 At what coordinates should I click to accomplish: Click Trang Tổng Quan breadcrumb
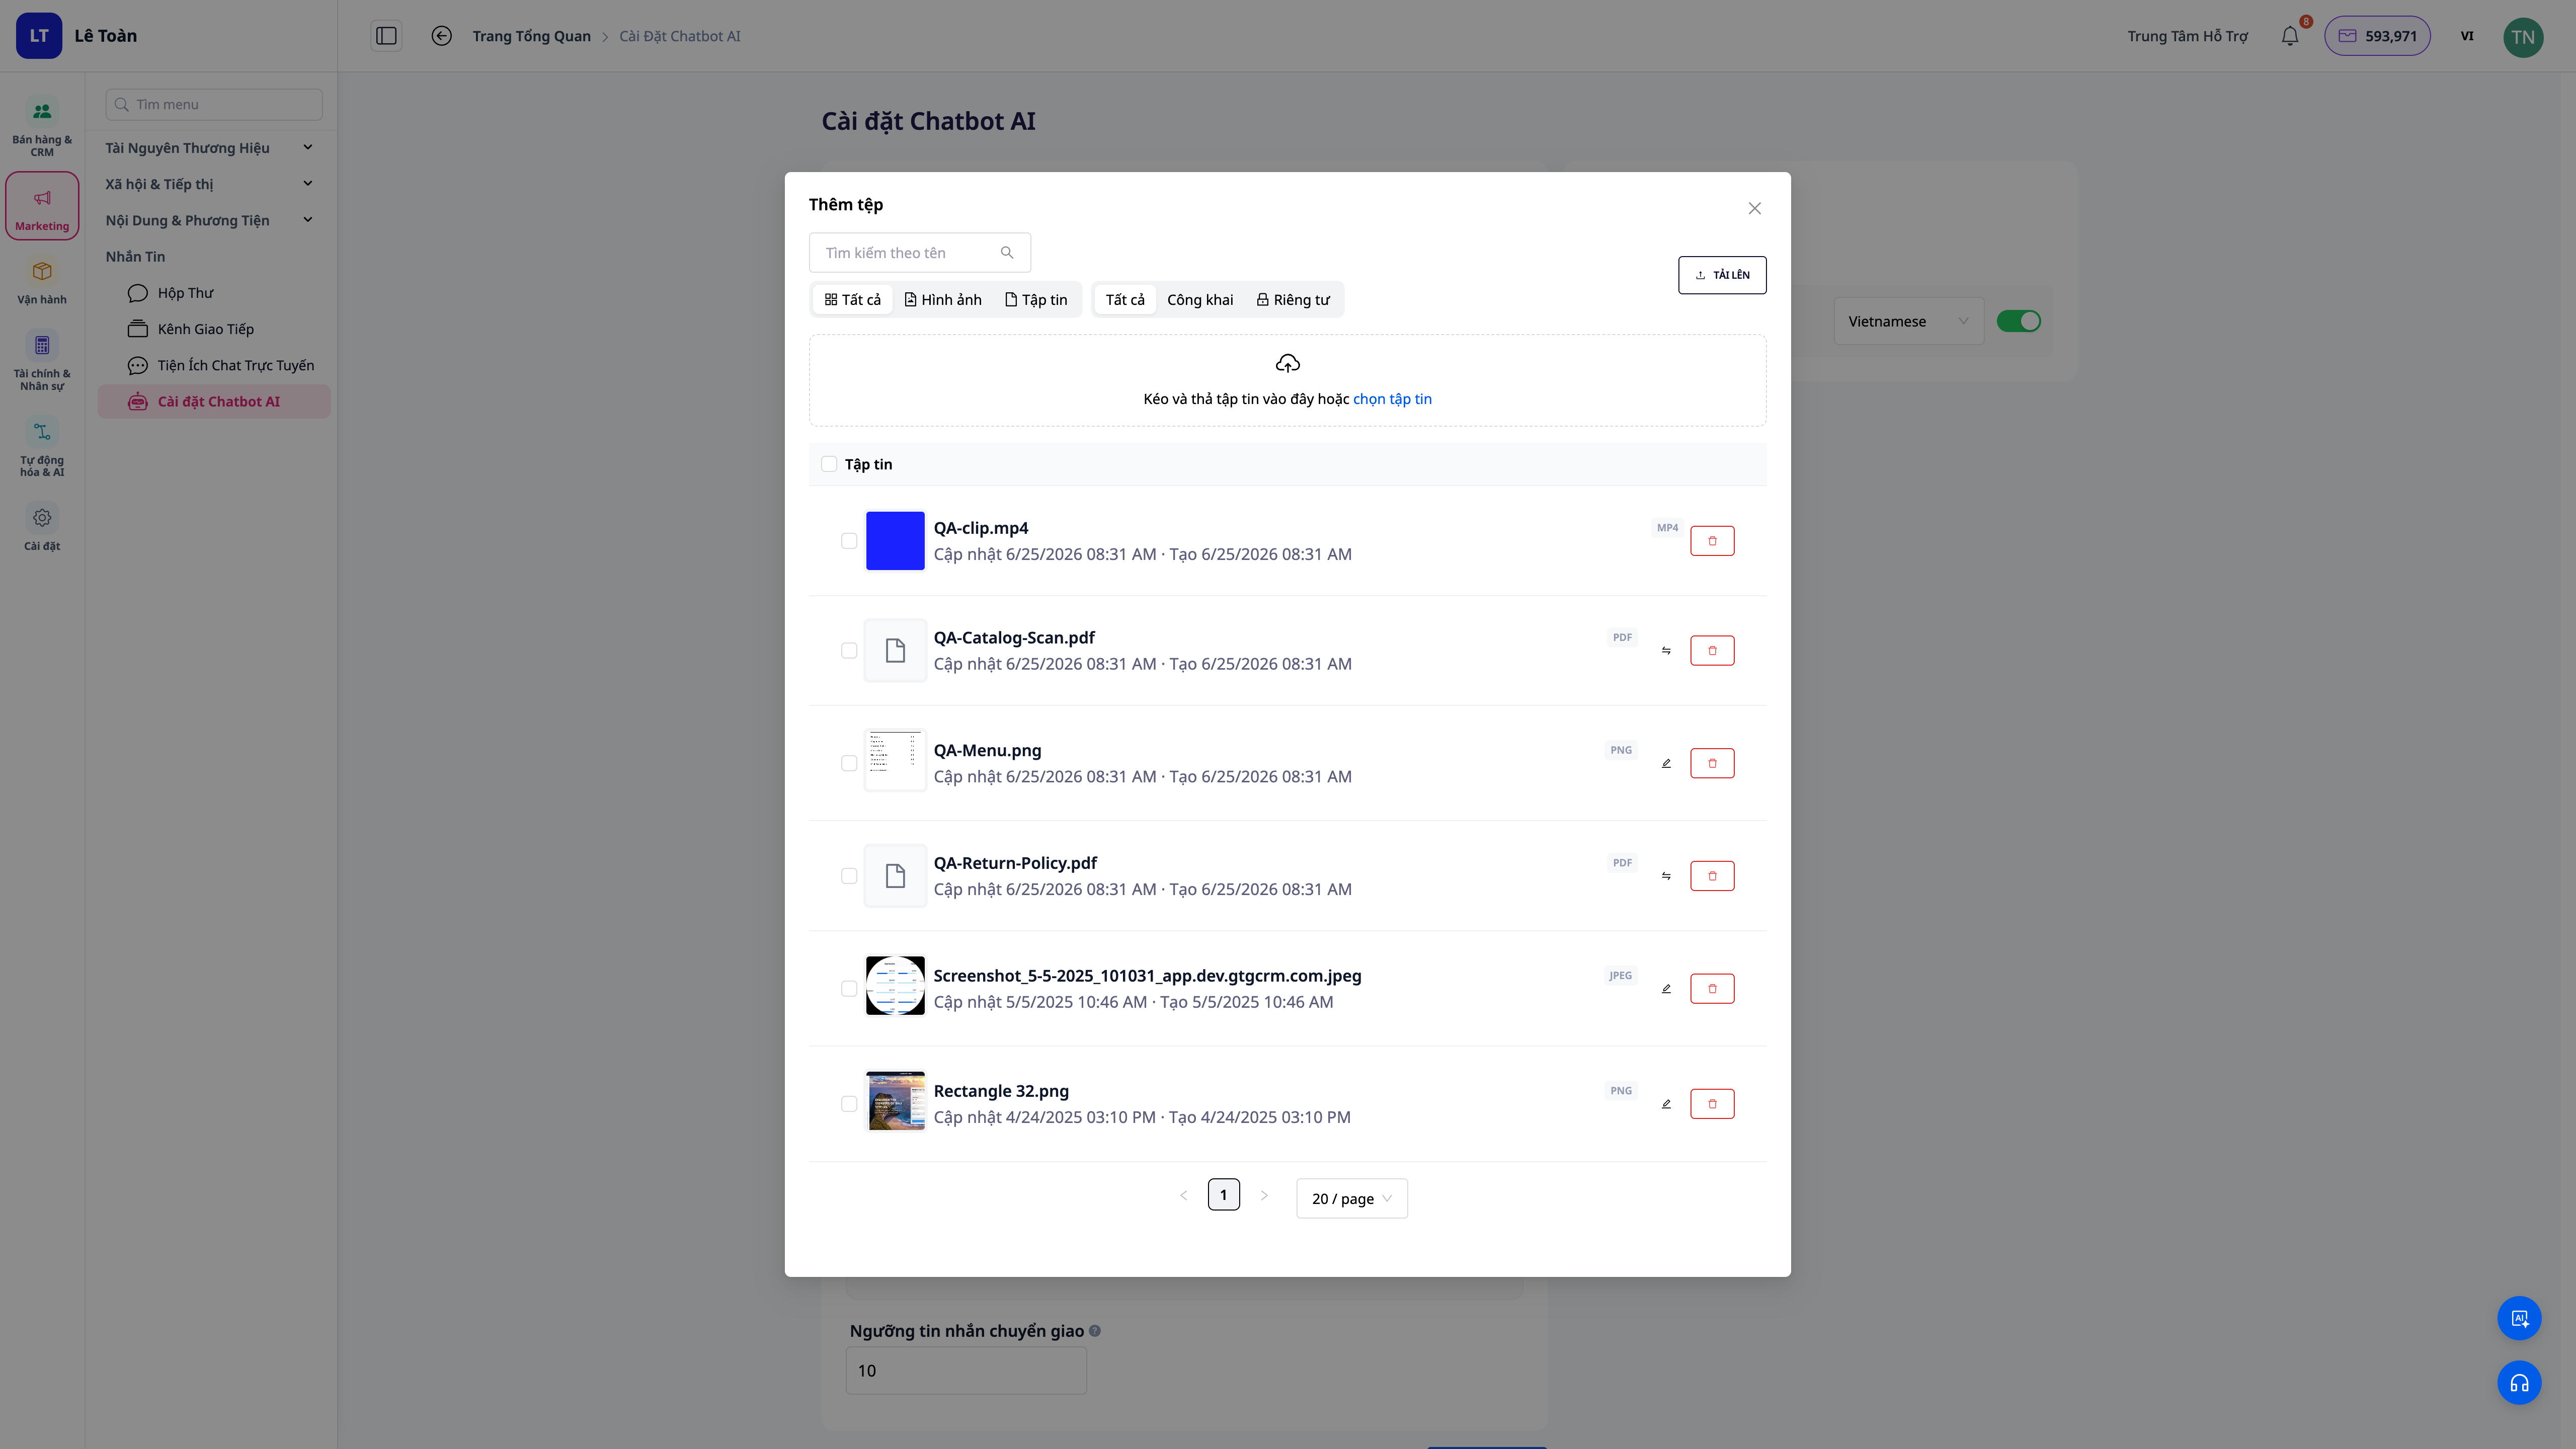[x=531, y=36]
